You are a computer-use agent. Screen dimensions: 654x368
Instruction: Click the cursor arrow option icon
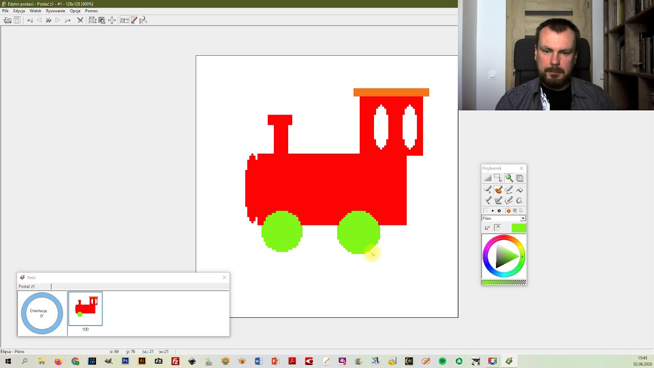click(x=521, y=211)
